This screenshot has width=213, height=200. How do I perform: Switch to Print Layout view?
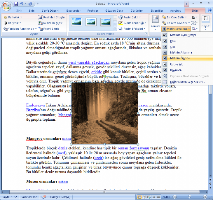140,197
